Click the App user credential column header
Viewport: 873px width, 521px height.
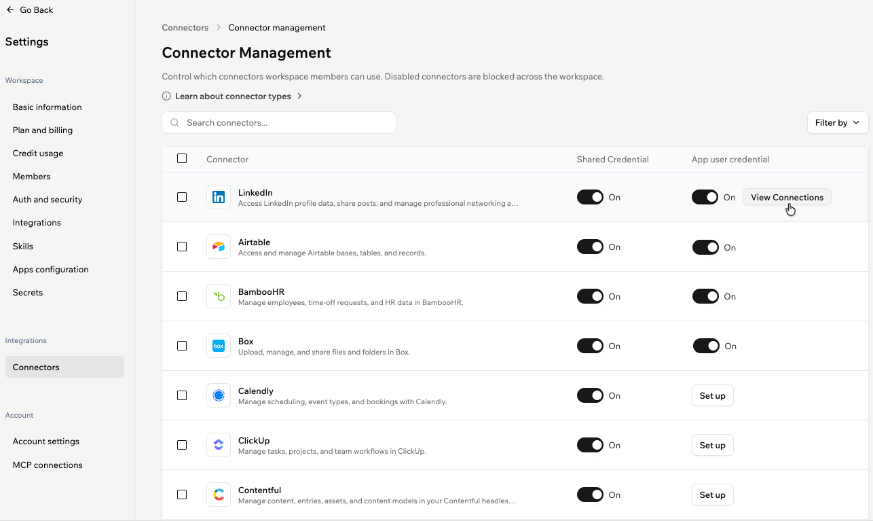(730, 160)
